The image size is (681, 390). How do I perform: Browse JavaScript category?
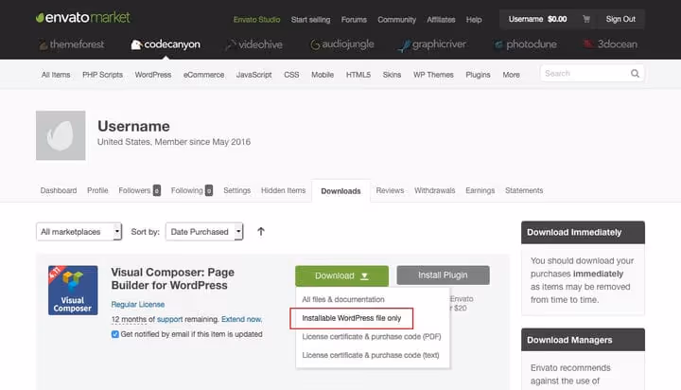coord(253,75)
